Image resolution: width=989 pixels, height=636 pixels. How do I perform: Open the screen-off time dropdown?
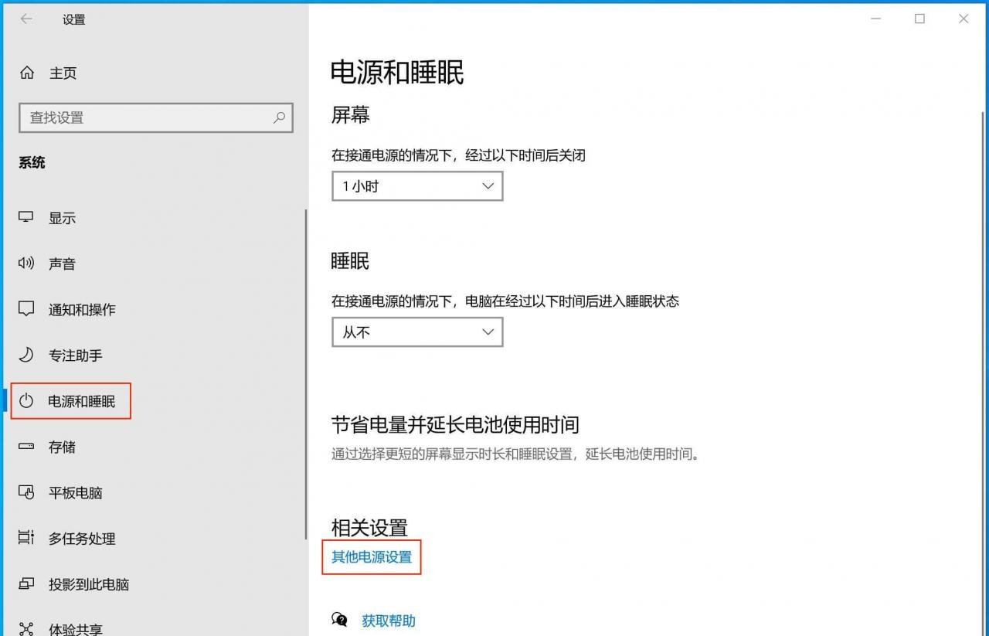pos(417,186)
